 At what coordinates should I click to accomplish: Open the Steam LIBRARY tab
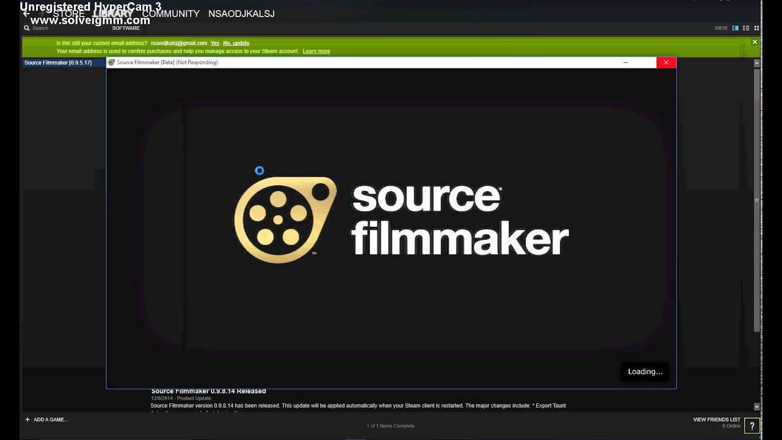(113, 13)
